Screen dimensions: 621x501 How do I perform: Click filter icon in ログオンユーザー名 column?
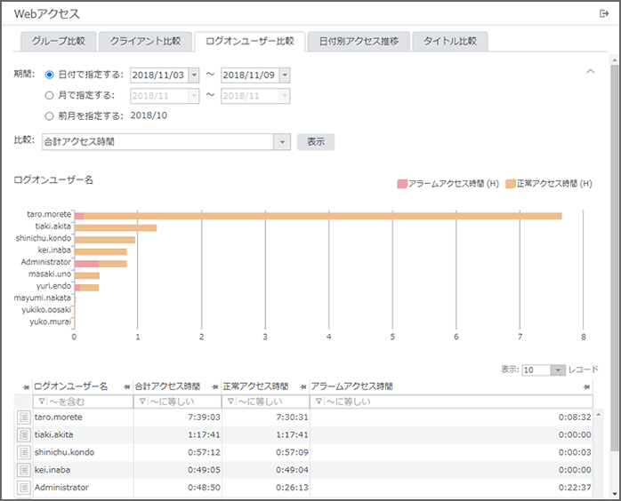[x=41, y=402]
